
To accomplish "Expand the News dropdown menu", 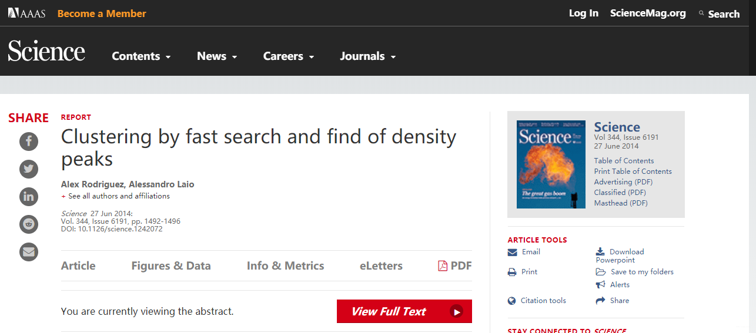I will [x=217, y=56].
